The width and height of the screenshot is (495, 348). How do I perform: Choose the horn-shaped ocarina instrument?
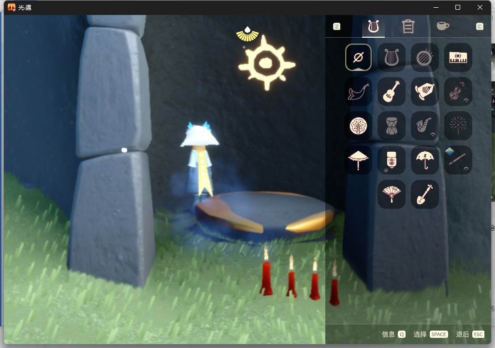tap(358, 91)
